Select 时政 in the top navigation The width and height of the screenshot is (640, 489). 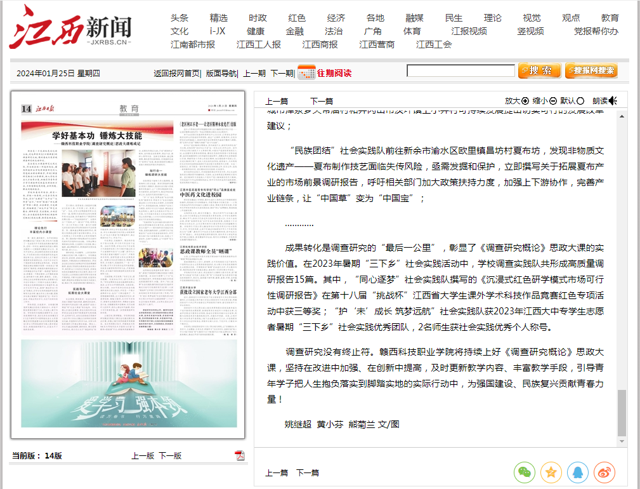pos(258,18)
